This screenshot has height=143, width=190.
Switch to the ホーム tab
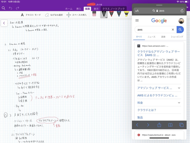pos(69,9)
